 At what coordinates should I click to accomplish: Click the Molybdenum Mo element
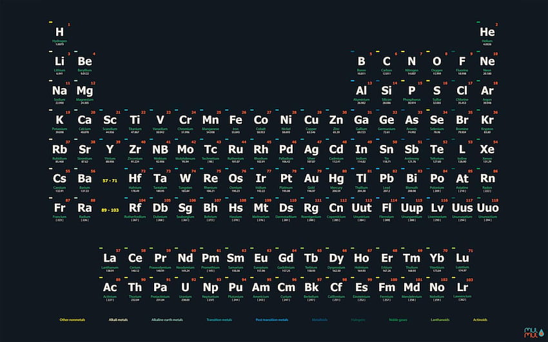[186, 151]
